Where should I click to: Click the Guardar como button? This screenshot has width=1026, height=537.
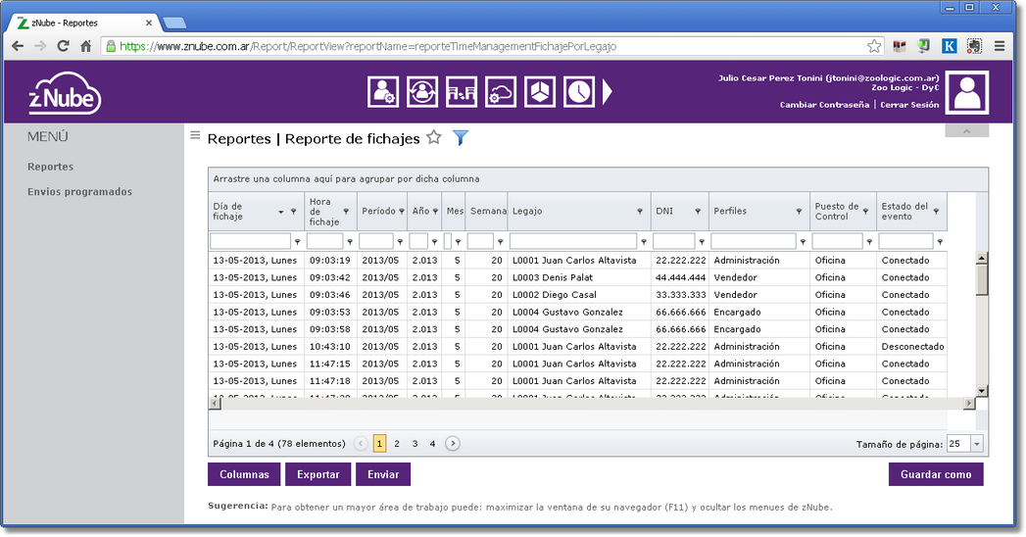[x=936, y=474]
